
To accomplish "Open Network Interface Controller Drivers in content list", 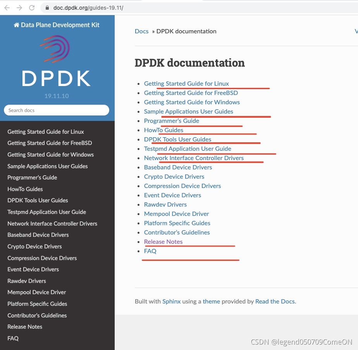I will tap(194, 158).
